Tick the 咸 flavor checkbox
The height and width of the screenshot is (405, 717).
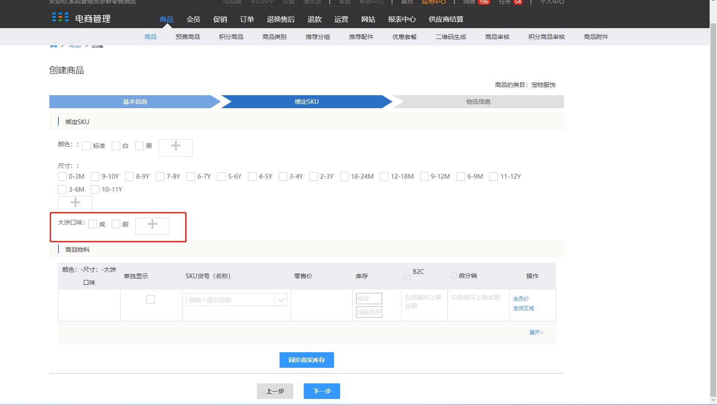point(93,224)
